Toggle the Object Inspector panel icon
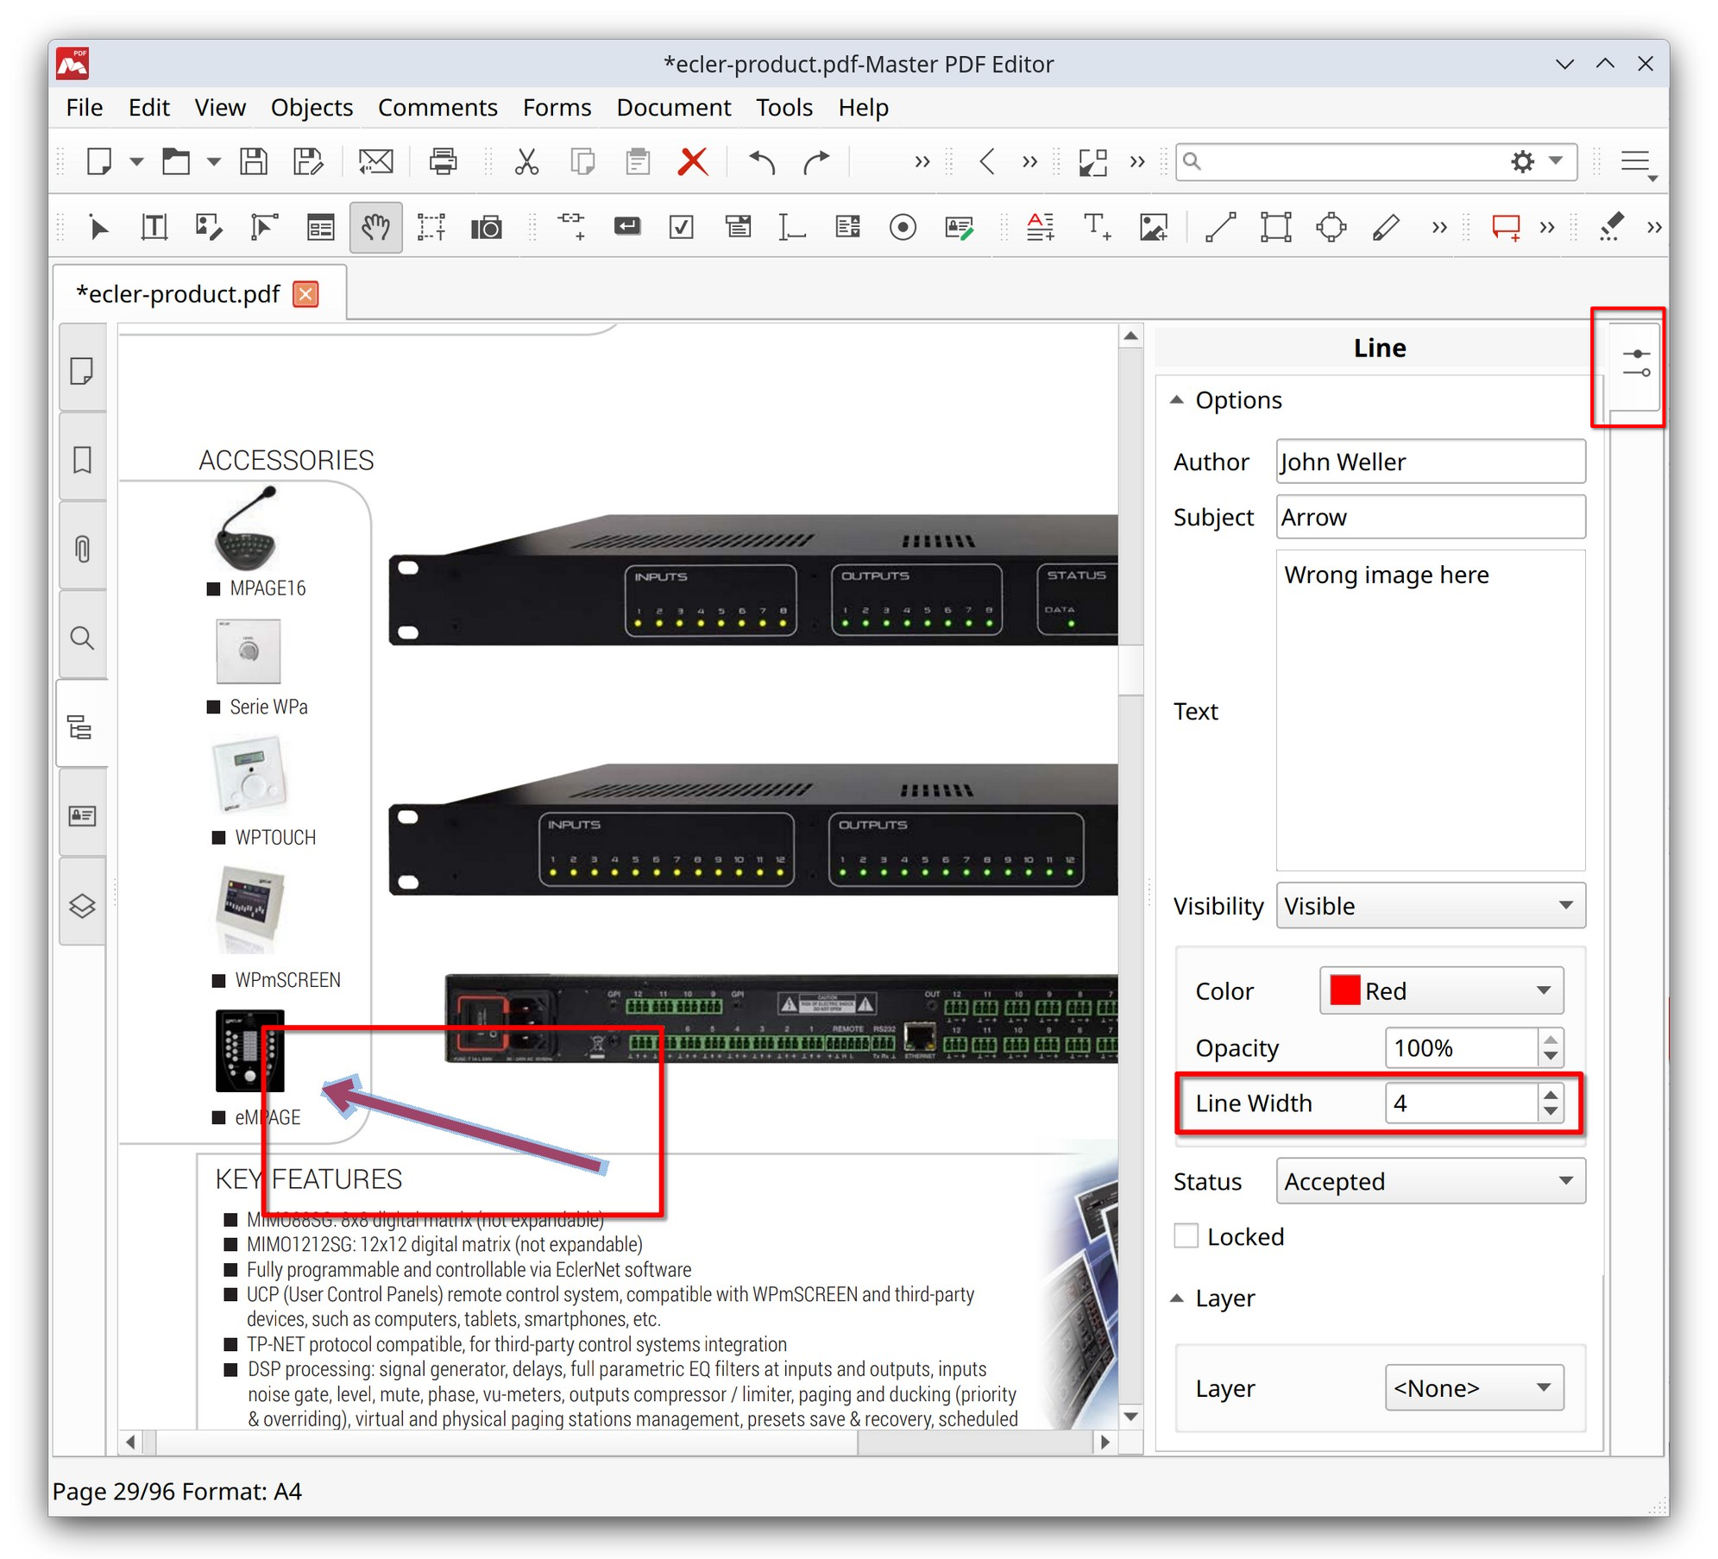The image size is (1718, 1559). coord(1636,363)
